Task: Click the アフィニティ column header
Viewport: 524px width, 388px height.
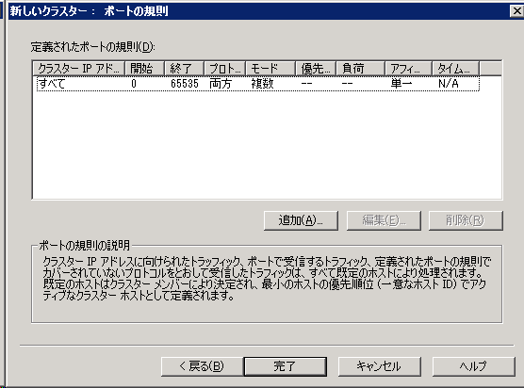Action: pyautogui.click(x=409, y=69)
